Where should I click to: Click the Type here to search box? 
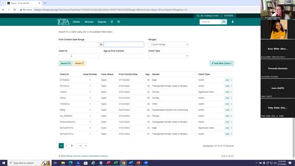tap(29, 163)
